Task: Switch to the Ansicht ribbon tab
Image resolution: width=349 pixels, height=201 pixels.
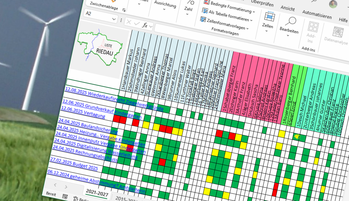Action: click(287, 8)
